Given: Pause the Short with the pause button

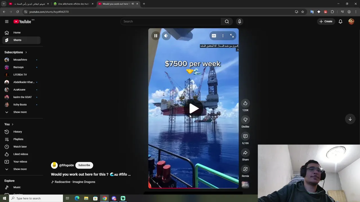Looking at the screenshot, I should [x=156, y=36].
